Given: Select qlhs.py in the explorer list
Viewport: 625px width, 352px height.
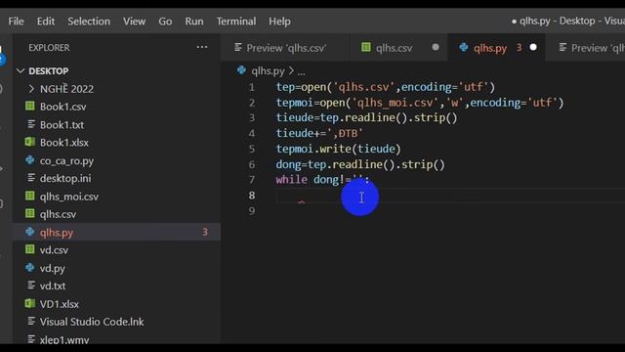Looking at the screenshot, I should (57, 233).
